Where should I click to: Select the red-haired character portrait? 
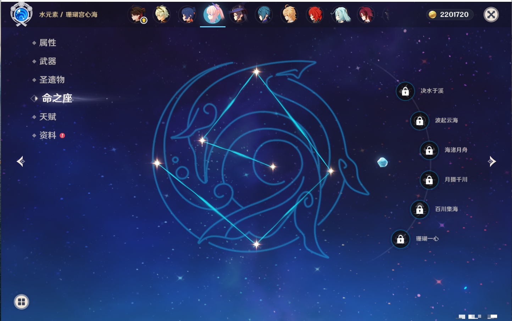click(x=315, y=15)
